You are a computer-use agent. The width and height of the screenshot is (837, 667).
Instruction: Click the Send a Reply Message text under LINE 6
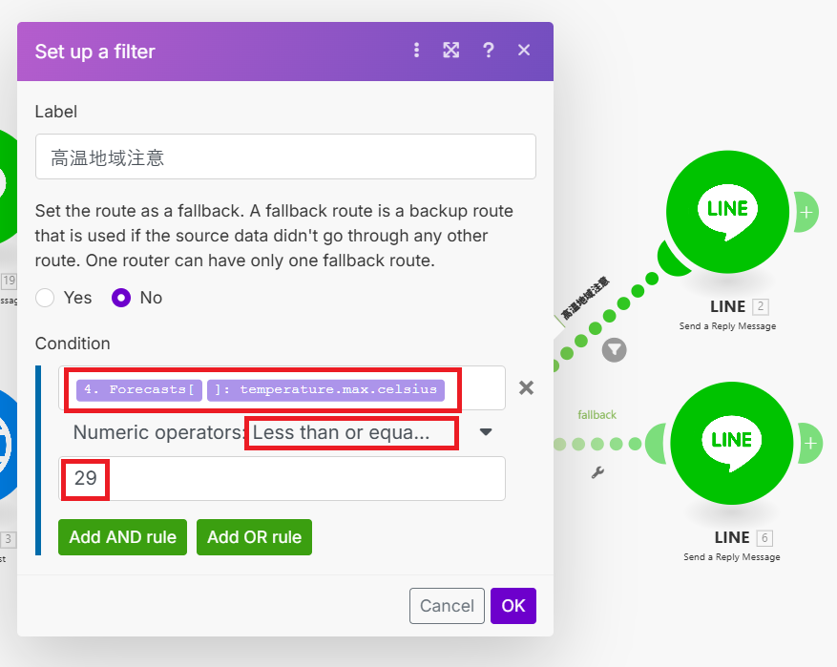[732, 557]
